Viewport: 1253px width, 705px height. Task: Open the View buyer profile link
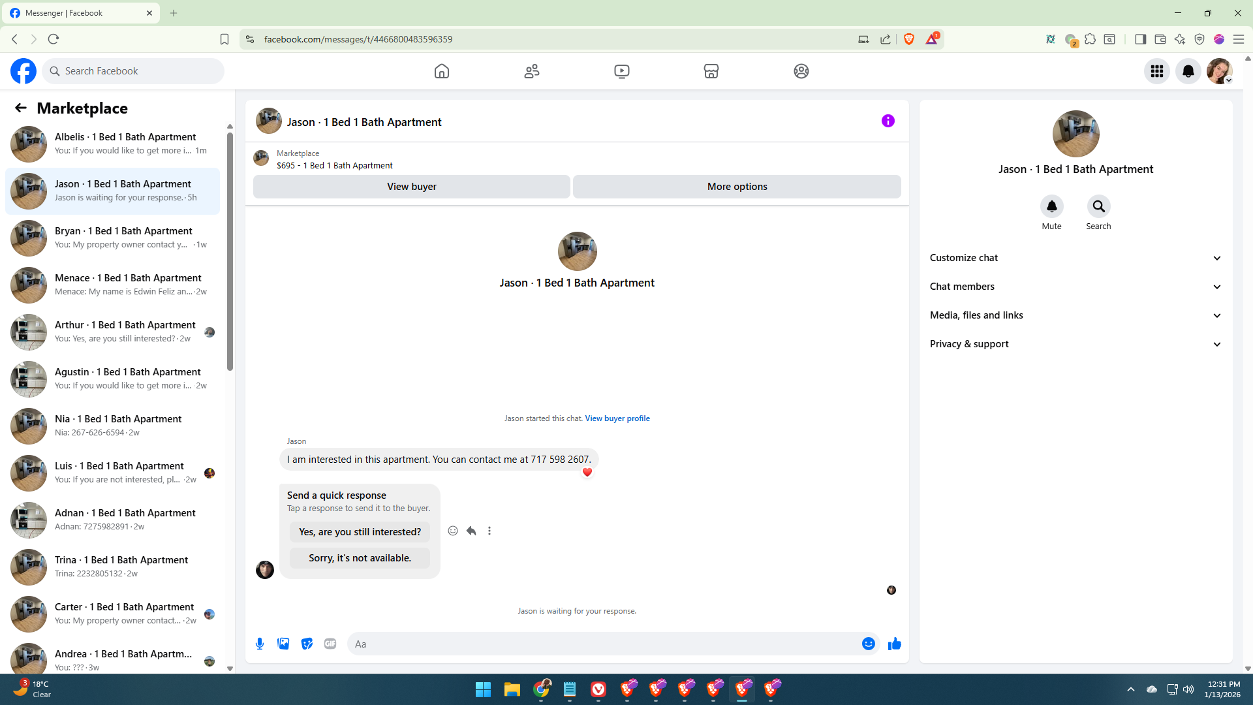coord(617,418)
